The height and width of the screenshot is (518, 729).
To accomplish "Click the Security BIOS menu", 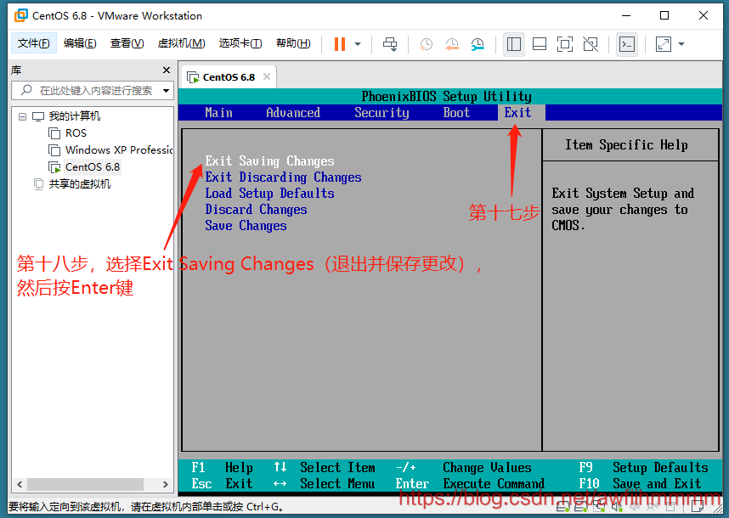I will tap(381, 112).
